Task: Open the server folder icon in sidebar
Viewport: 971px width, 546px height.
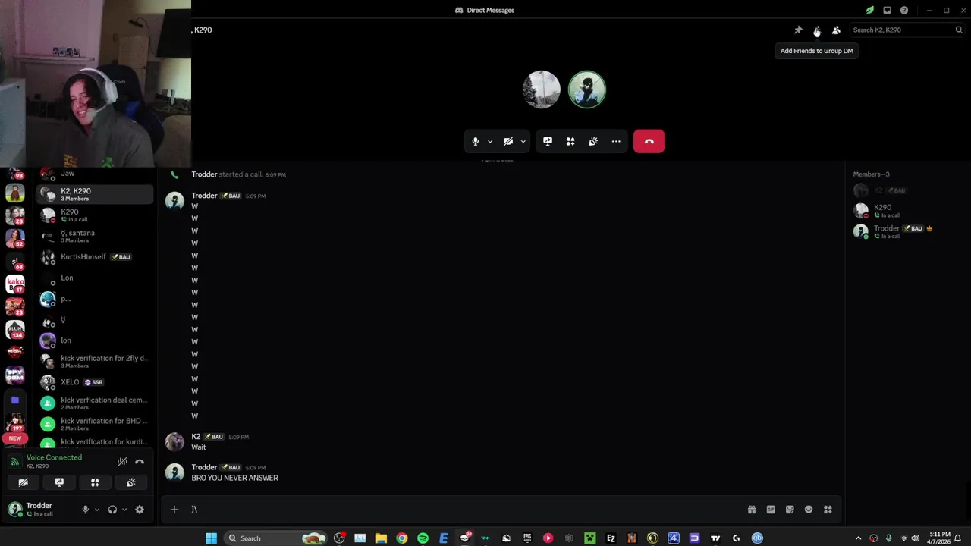Action: click(x=15, y=400)
